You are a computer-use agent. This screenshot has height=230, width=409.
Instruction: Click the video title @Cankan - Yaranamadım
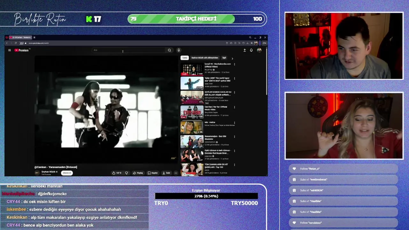[x=56, y=167]
